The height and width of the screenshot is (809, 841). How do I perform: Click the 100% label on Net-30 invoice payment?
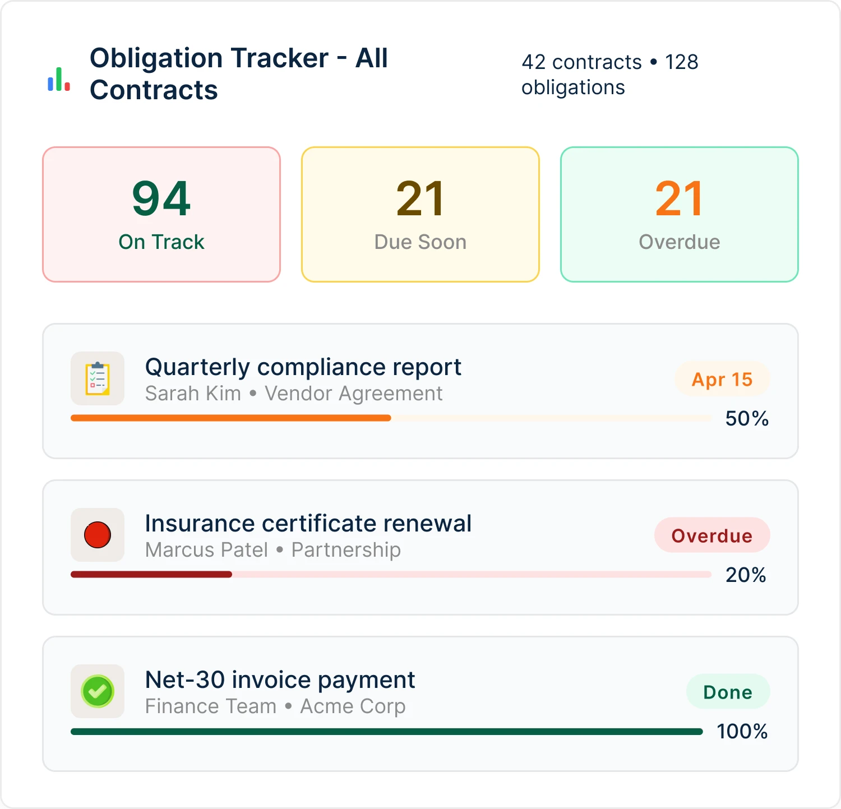point(742,731)
